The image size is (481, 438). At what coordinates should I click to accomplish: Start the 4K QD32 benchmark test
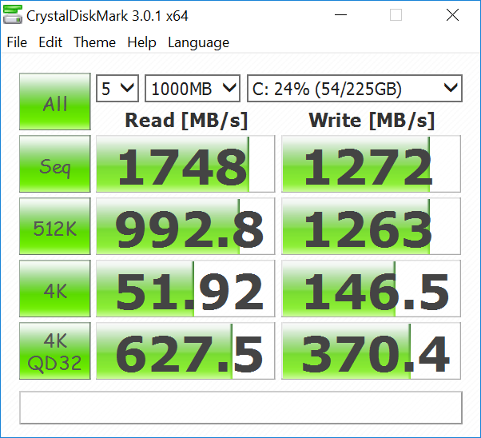click(x=55, y=351)
